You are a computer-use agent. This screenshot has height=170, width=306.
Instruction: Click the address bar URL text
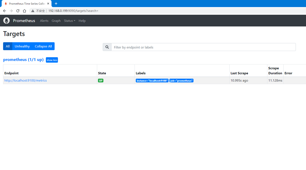(73, 11)
